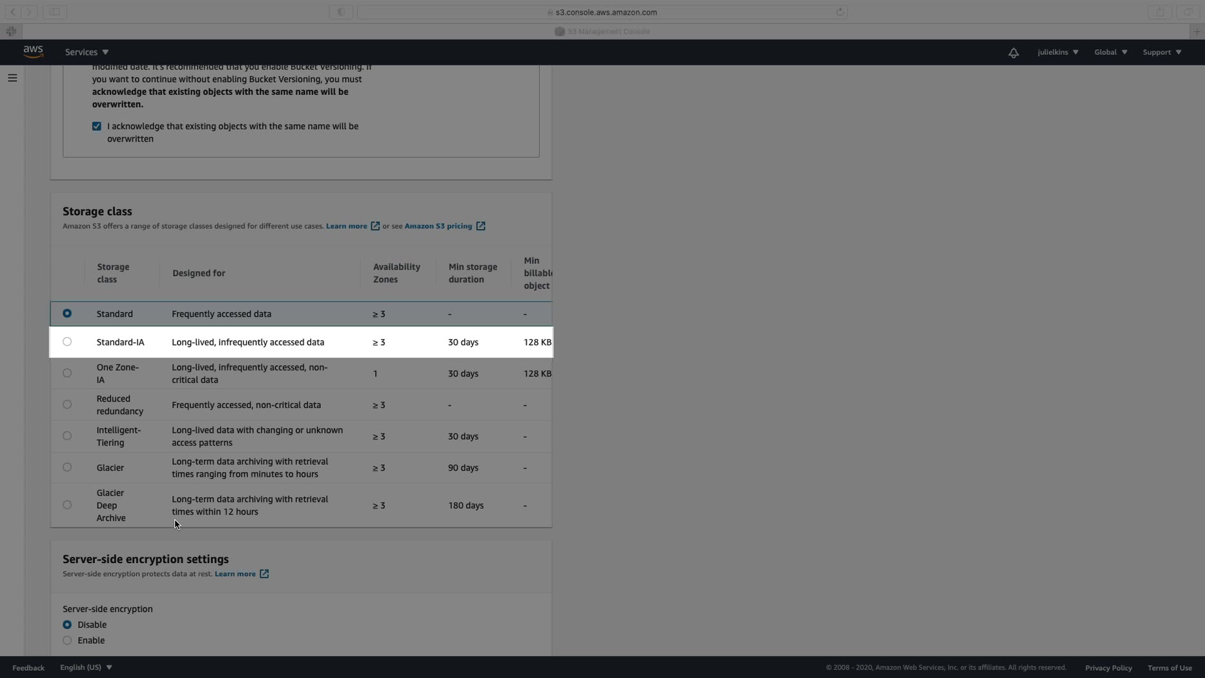Click the 'Min storage duration' column header
The width and height of the screenshot is (1205, 678).
coord(473,273)
